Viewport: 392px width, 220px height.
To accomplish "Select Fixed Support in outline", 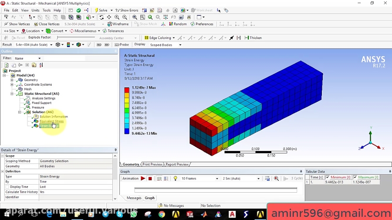I will click(41, 103).
